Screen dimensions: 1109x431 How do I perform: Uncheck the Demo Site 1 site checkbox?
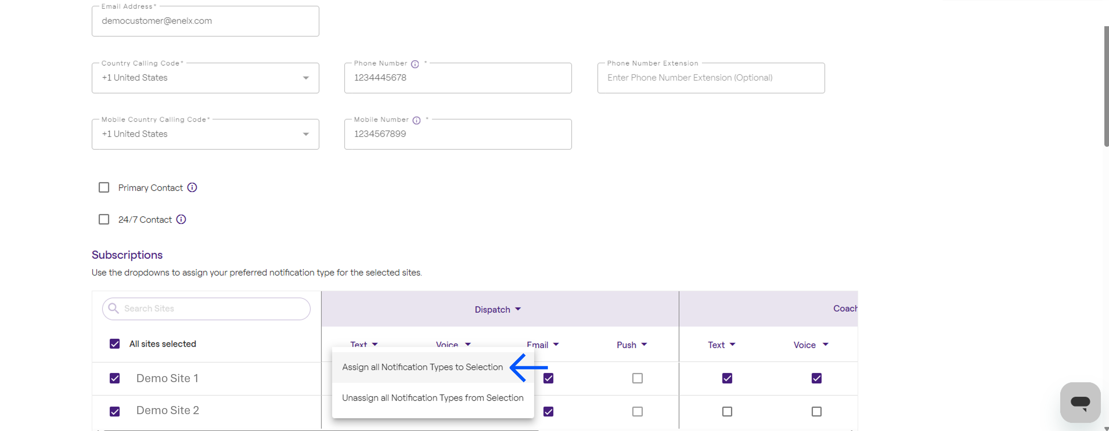click(x=114, y=378)
